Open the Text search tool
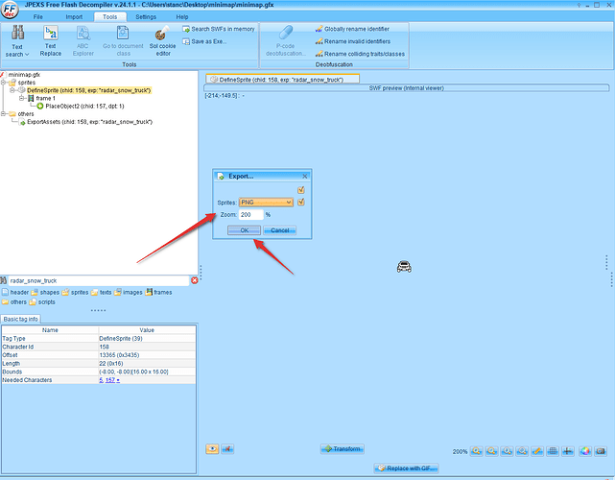 point(17,40)
